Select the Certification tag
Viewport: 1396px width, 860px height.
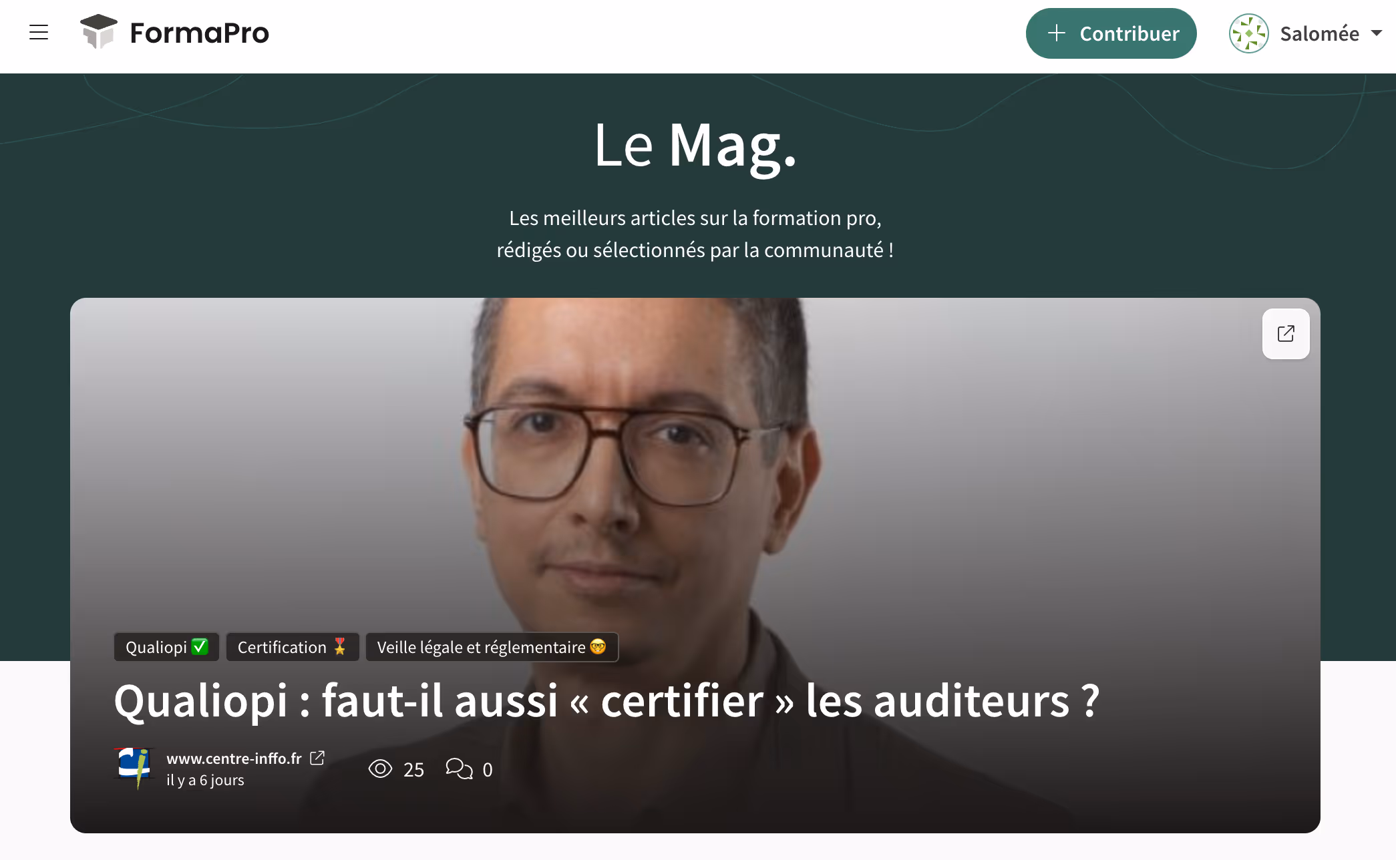[293, 647]
